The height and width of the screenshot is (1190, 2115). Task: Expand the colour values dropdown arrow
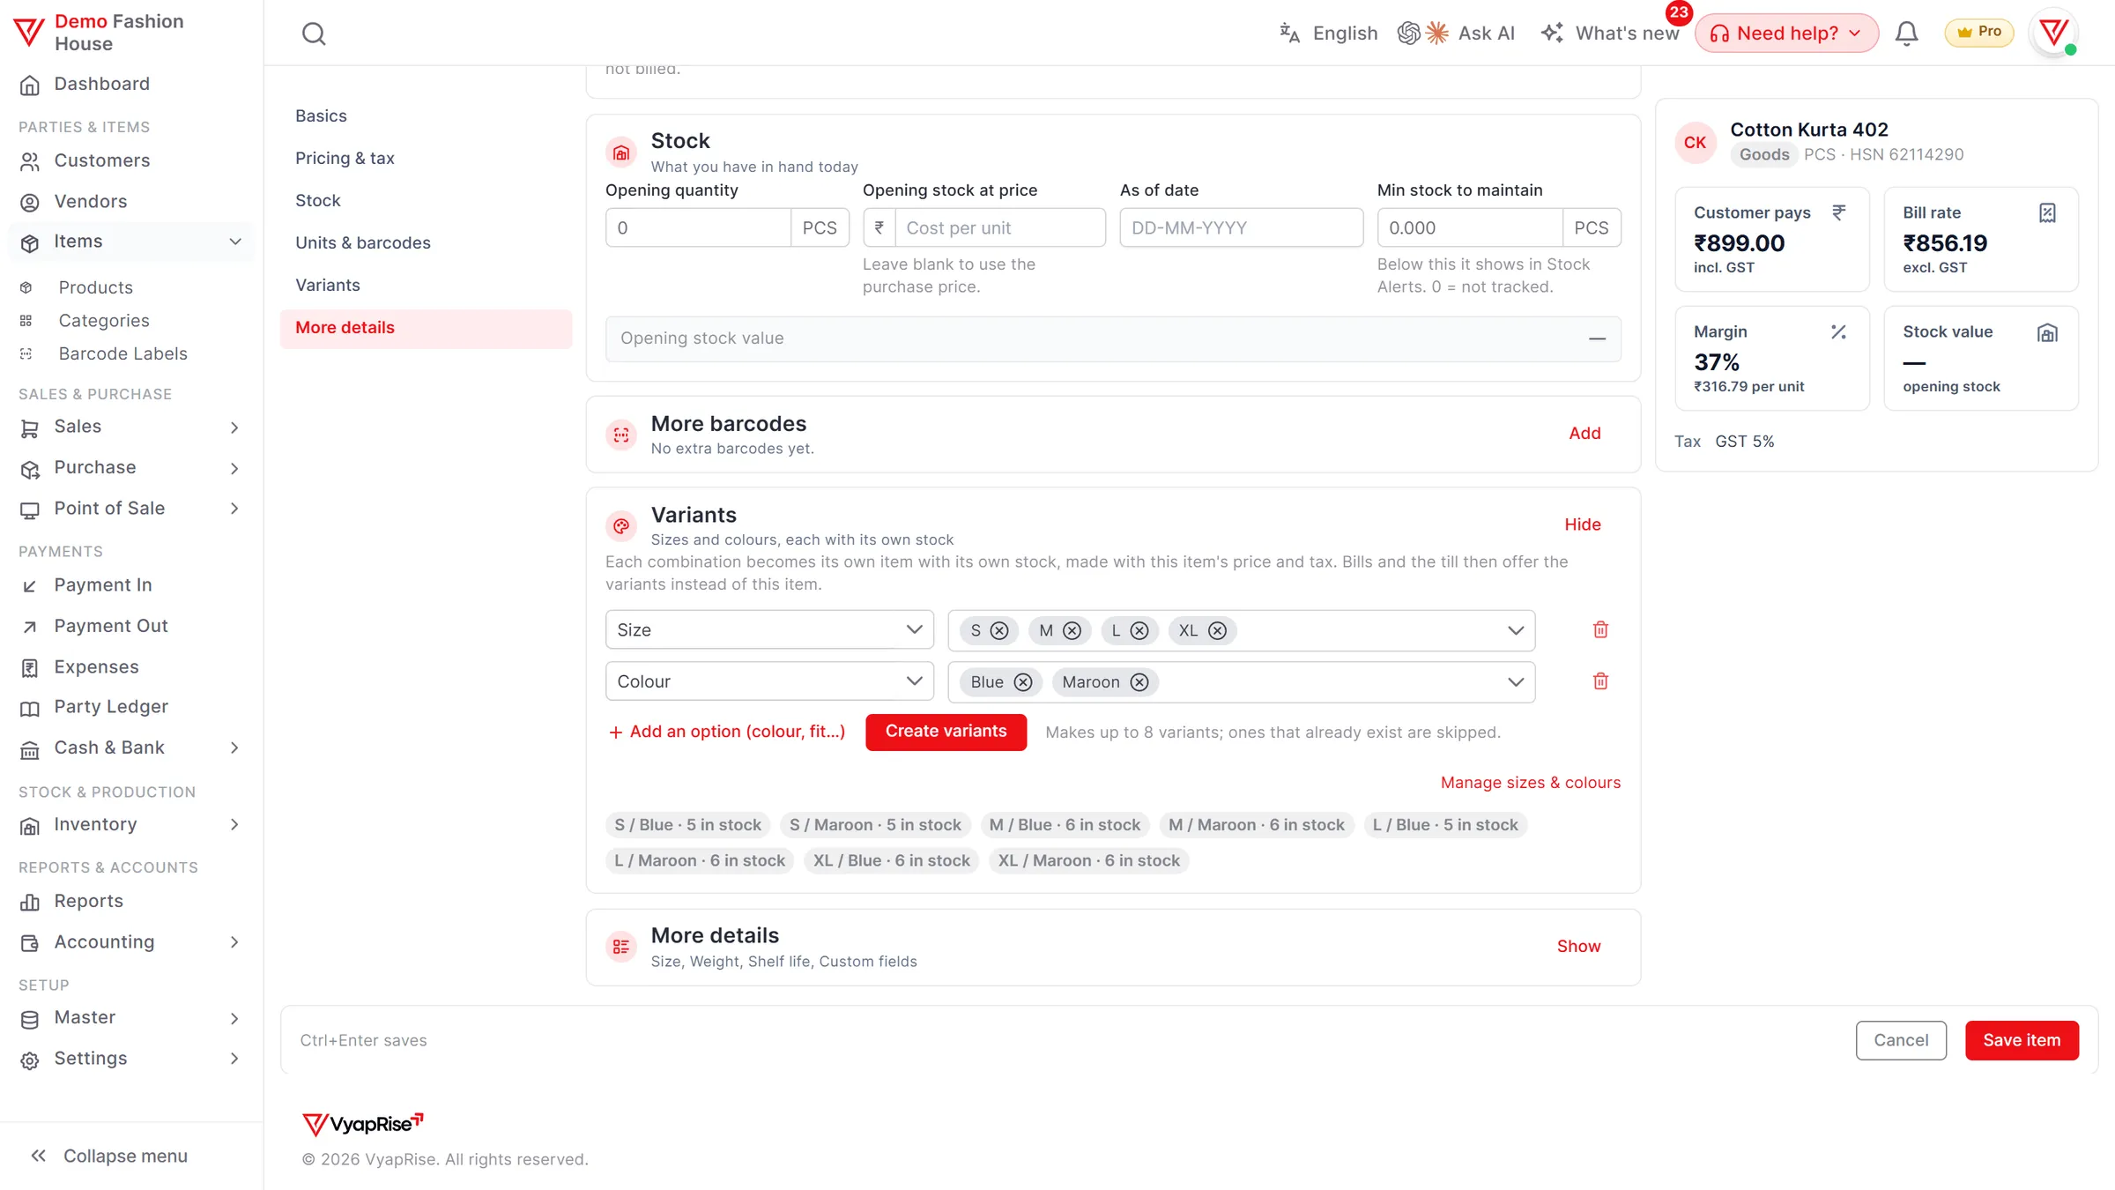pyautogui.click(x=1516, y=681)
